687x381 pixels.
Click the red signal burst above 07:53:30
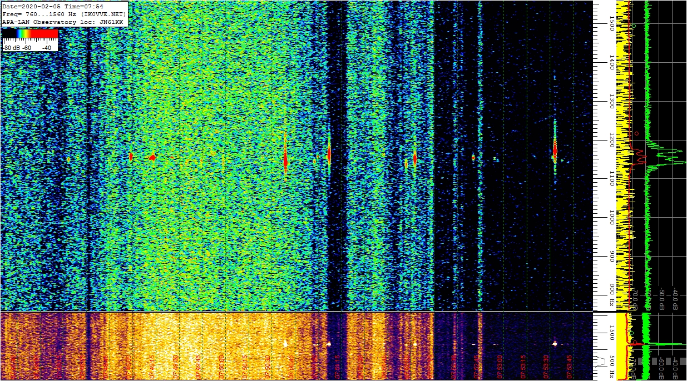(555, 150)
